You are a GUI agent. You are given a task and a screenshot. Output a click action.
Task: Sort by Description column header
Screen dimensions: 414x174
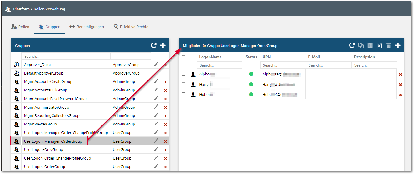click(x=364, y=57)
